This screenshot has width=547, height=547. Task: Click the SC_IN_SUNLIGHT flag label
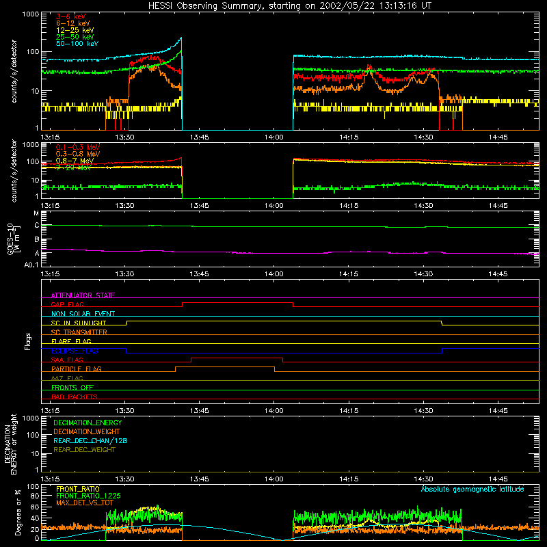click(x=79, y=323)
